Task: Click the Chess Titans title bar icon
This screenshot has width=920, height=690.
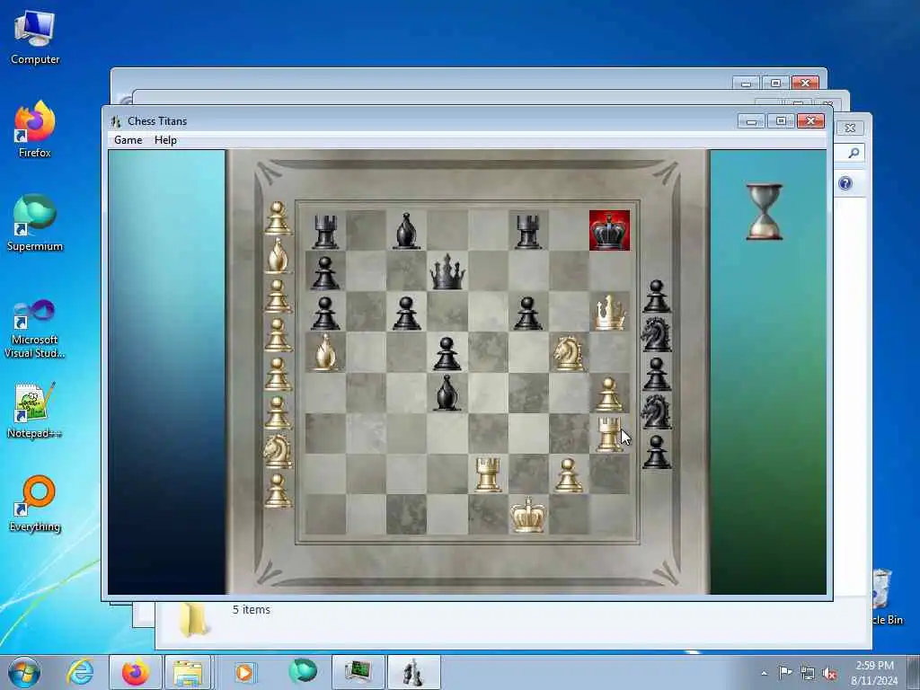Action: tap(116, 121)
